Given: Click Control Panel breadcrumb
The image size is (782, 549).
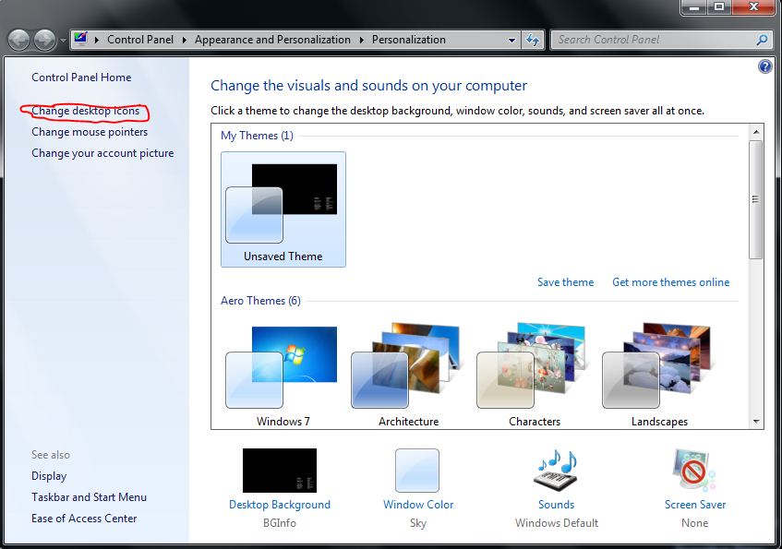Looking at the screenshot, I should [140, 40].
